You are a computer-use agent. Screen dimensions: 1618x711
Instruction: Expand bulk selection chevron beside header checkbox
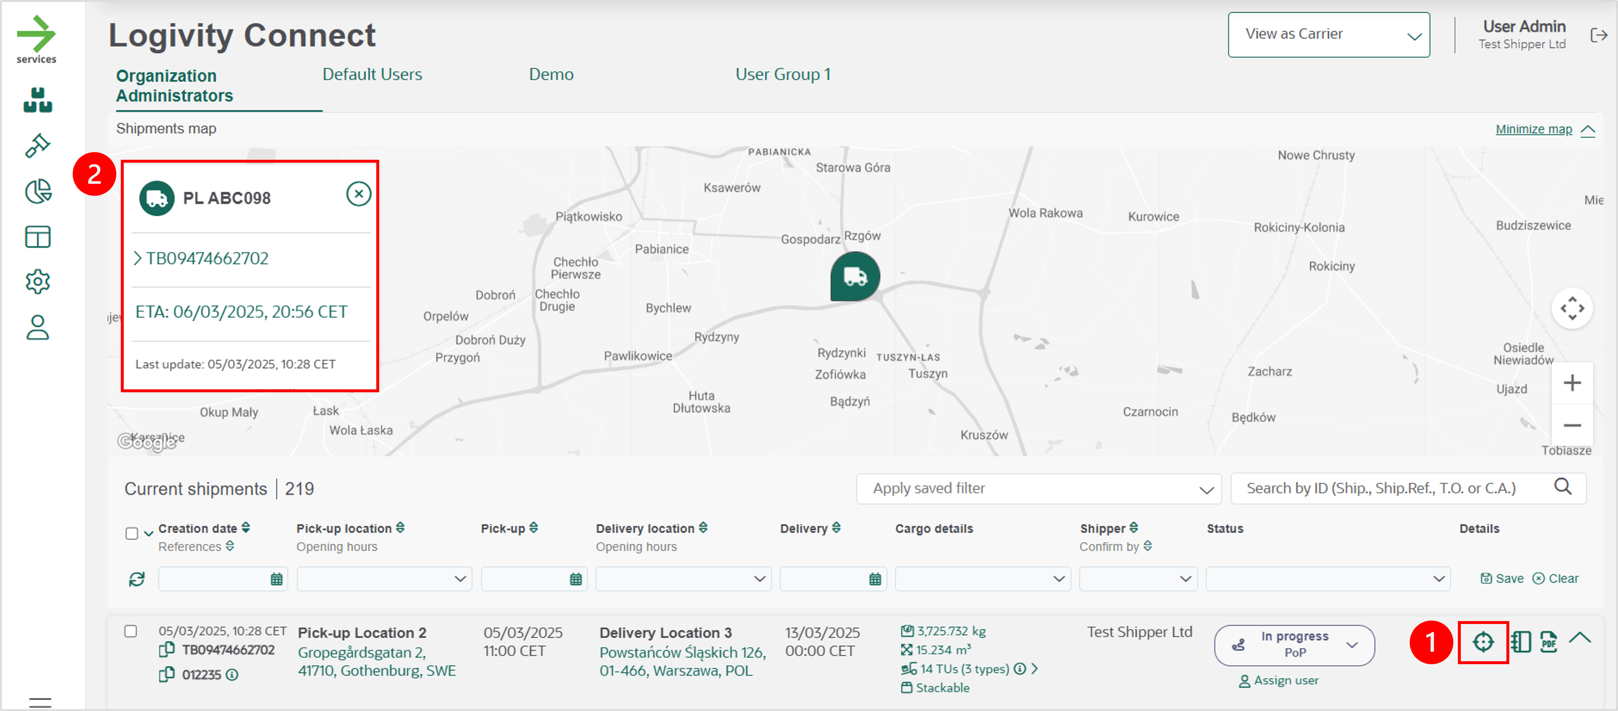pos(149,534)
